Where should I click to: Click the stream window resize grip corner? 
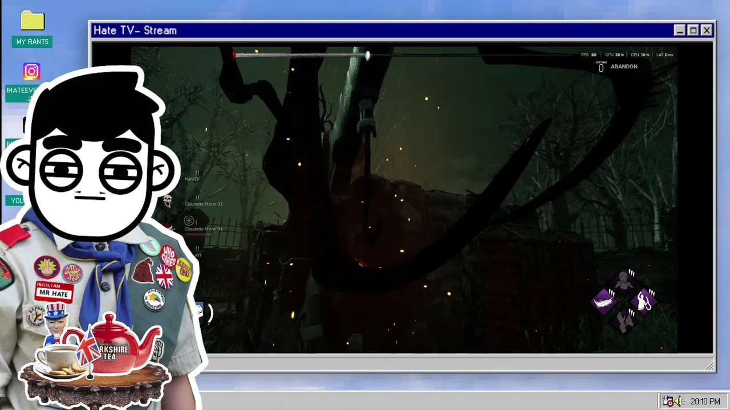point(710,366)
